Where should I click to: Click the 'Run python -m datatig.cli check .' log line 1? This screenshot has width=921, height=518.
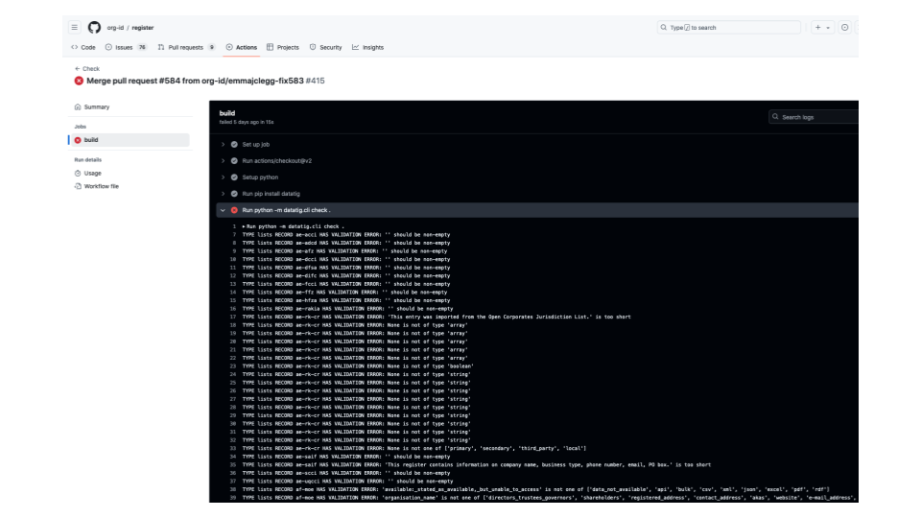coord(294,226)
